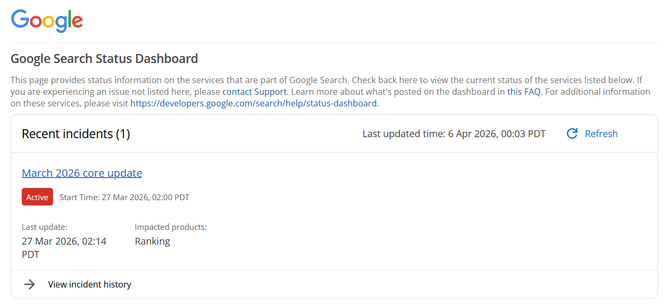Open the March 2026 core update incident
This screenshot has width=667, height=305.
click(82, 173)
